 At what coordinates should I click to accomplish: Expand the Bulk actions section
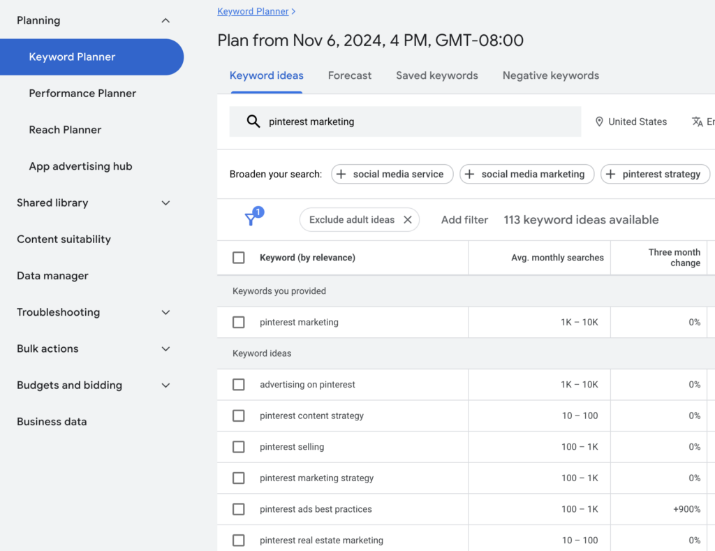coord(165,349)
